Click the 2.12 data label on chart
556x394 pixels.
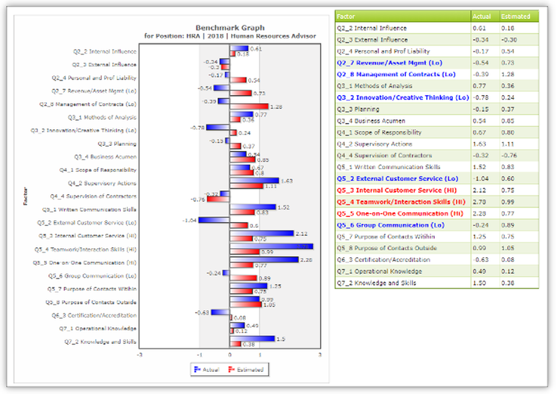(x=301, y=234)
